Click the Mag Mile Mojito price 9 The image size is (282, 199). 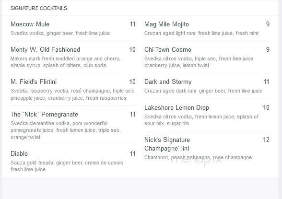tap(268, 24)
